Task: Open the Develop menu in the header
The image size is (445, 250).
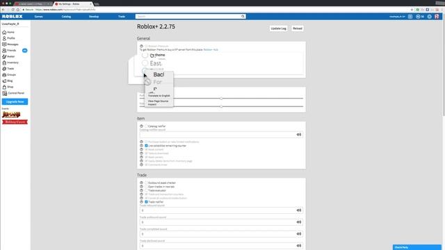Action: [x=94, y=17]
